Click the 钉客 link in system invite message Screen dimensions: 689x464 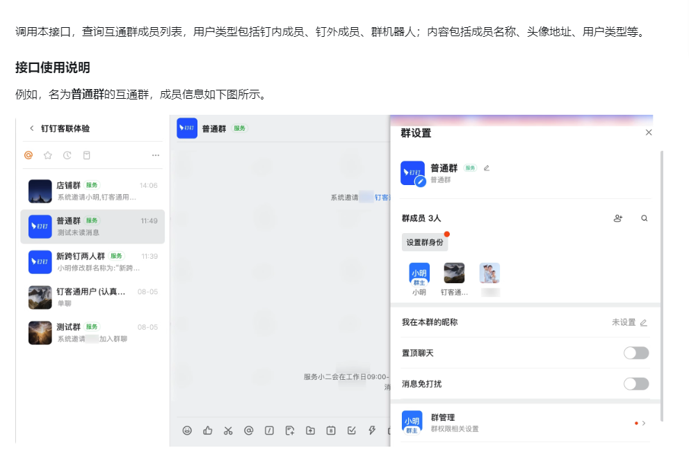[x=382, y=198]
